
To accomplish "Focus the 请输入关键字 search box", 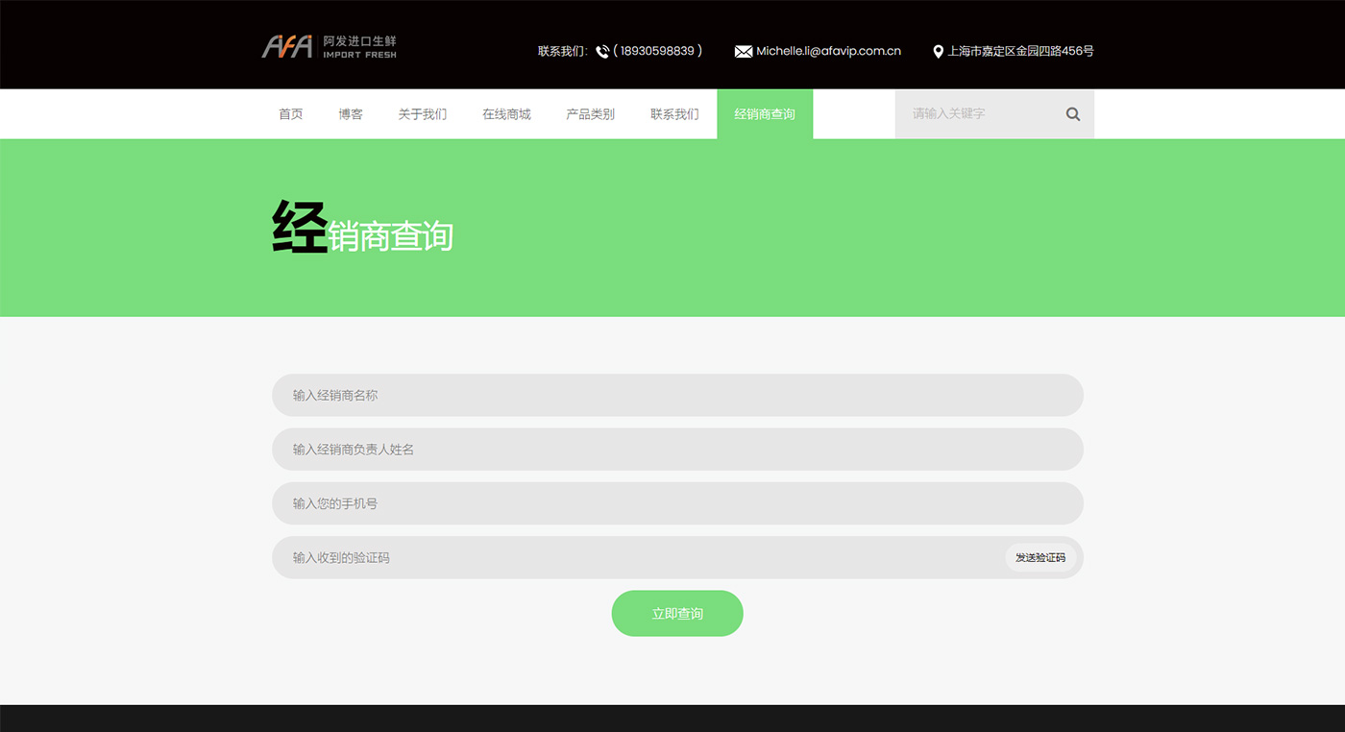I will pos(975,114).
